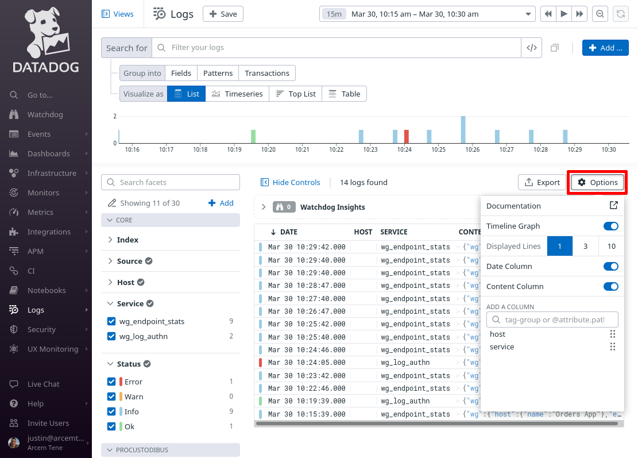Zoom out the time range
638x458 pixels.
tap(600, 14)
